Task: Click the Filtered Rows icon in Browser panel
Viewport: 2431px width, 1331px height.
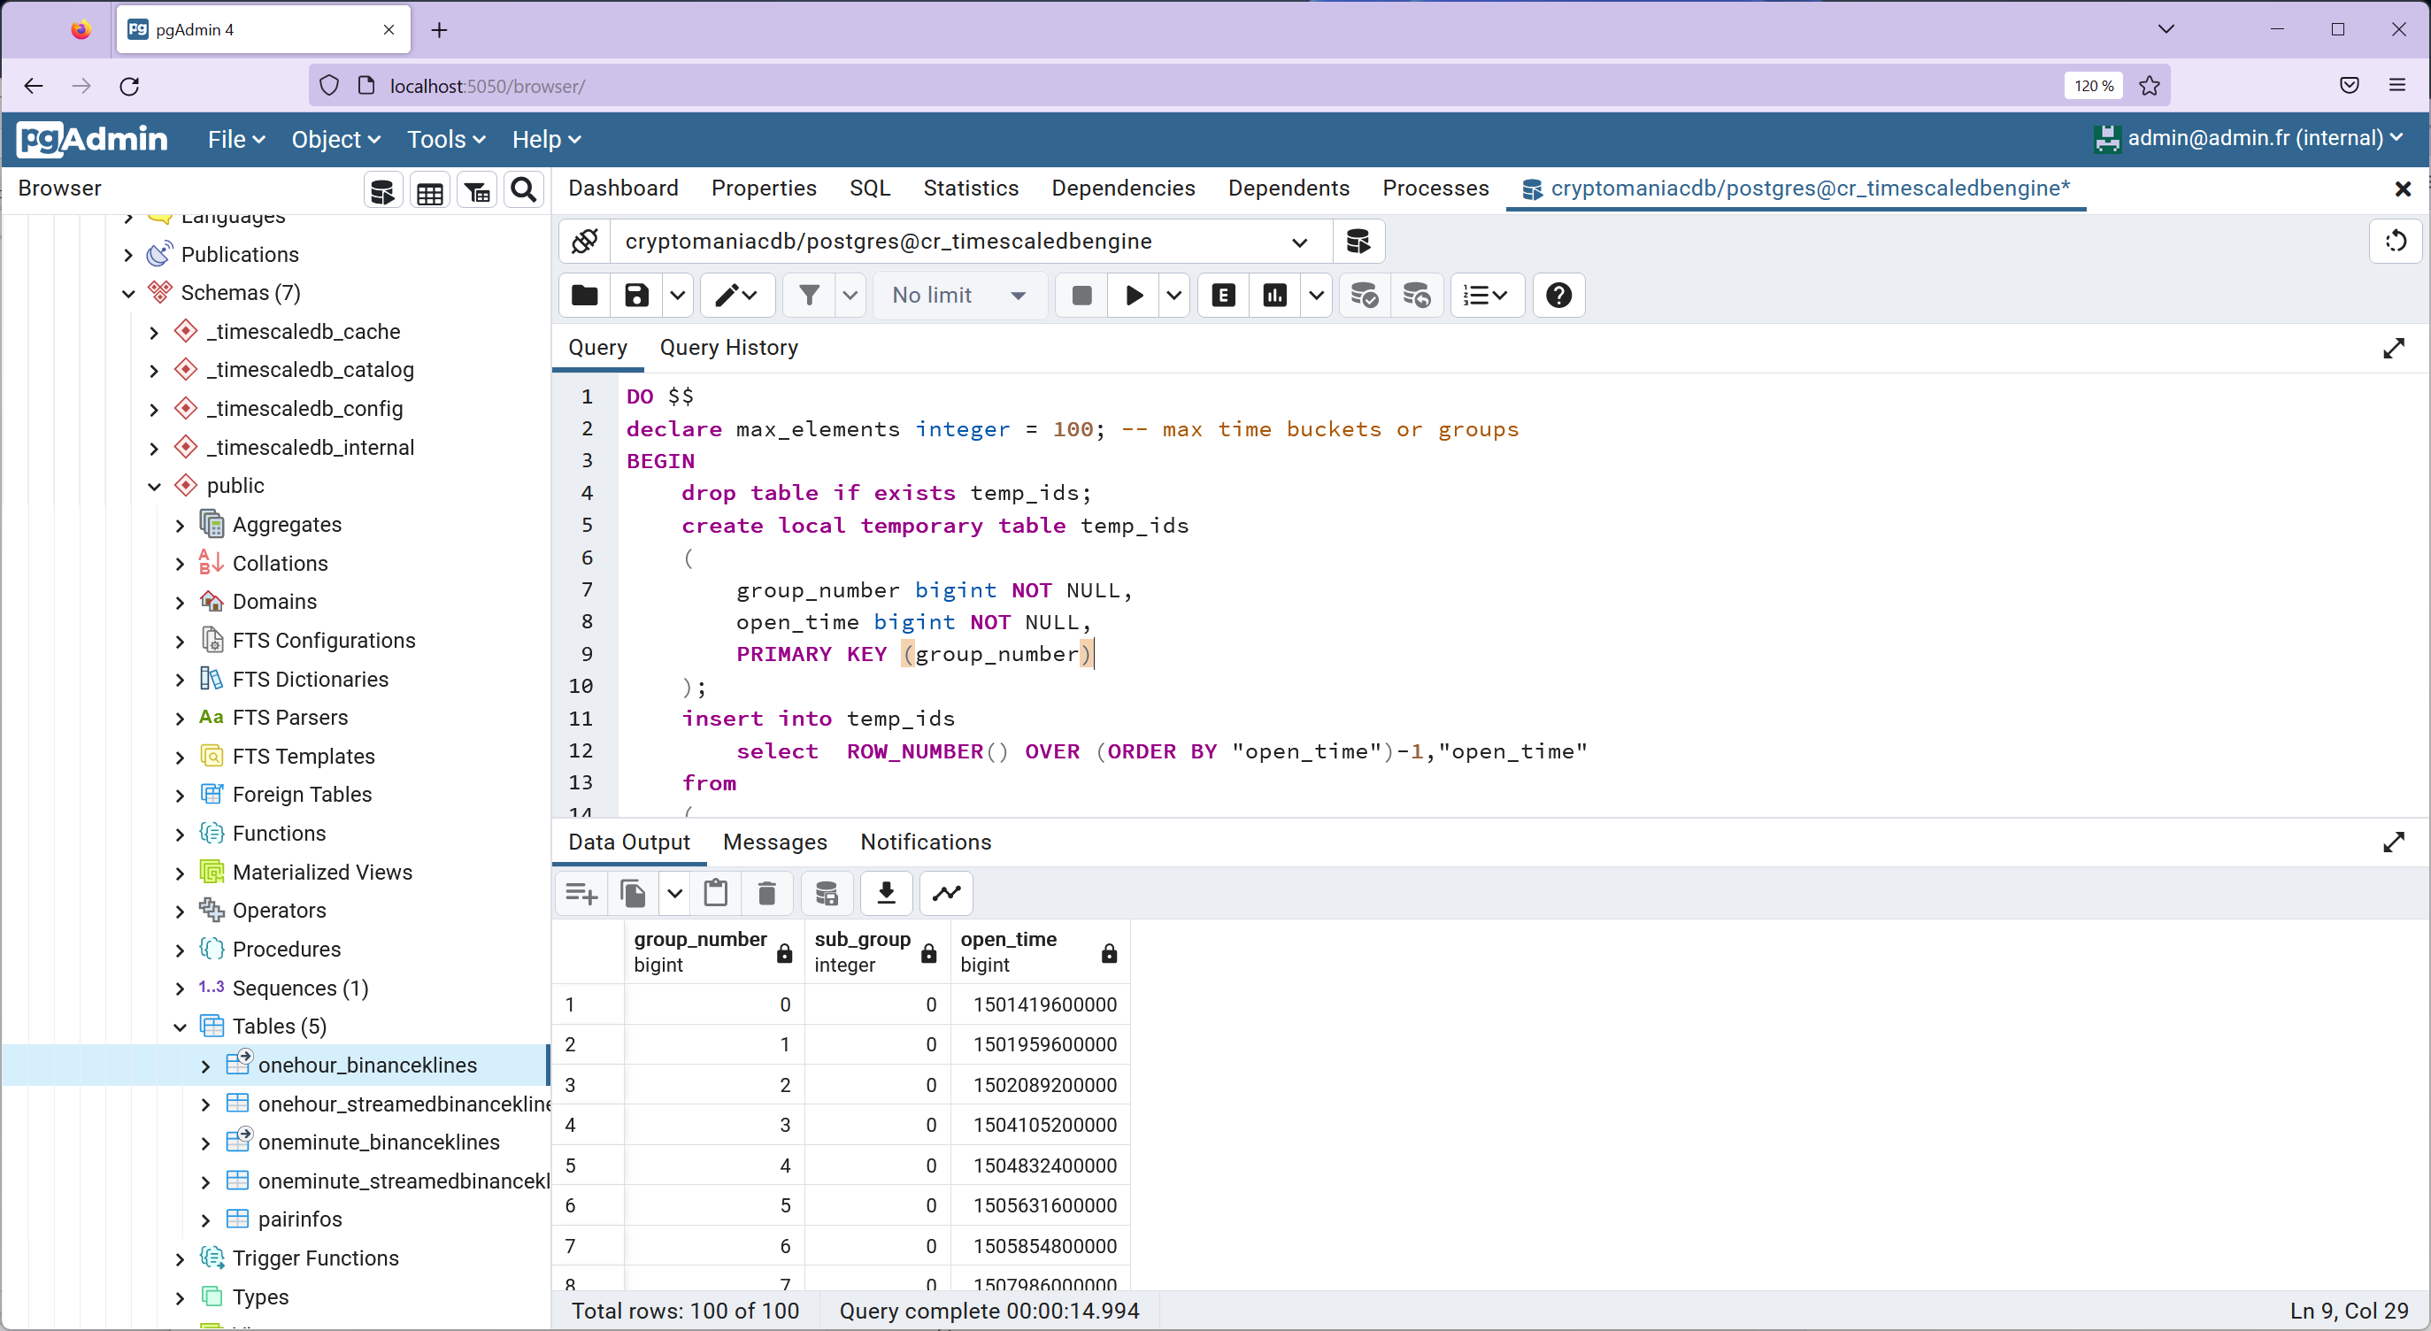Action: click(x=478, y=190)
